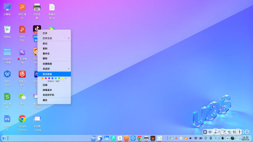253x142 pixels.
Task: Open the control center gear in dock
Action: coord(133,138)
